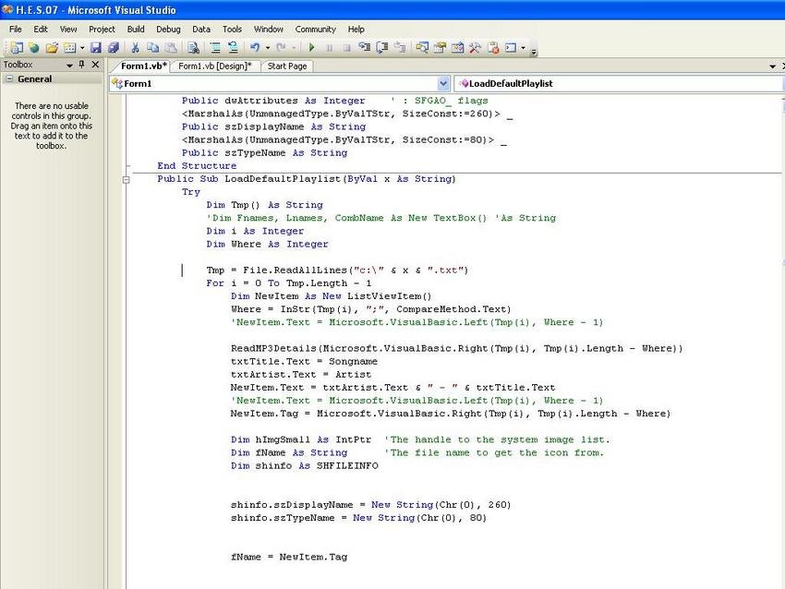Click the Toolbox panel title
785x589 pixels.
point(18,65)
